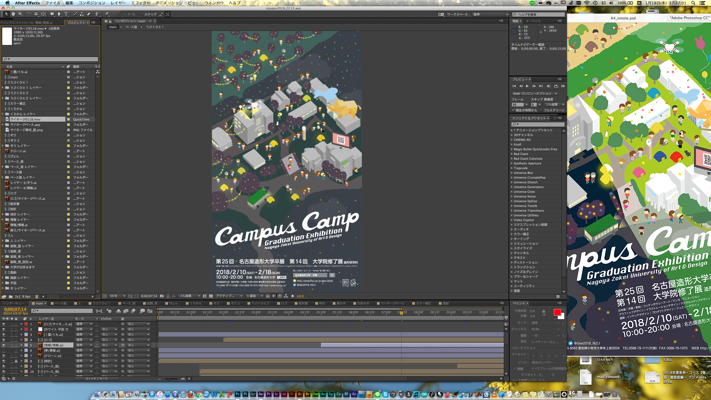
Task: Toggle 現在の時間から checkbox in preview panel
Action: coord(513,110)
